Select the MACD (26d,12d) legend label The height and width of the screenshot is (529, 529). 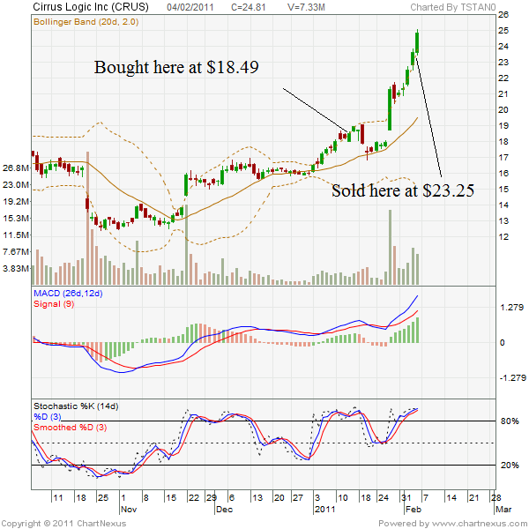pyautogui.click(x=68, y=294)
